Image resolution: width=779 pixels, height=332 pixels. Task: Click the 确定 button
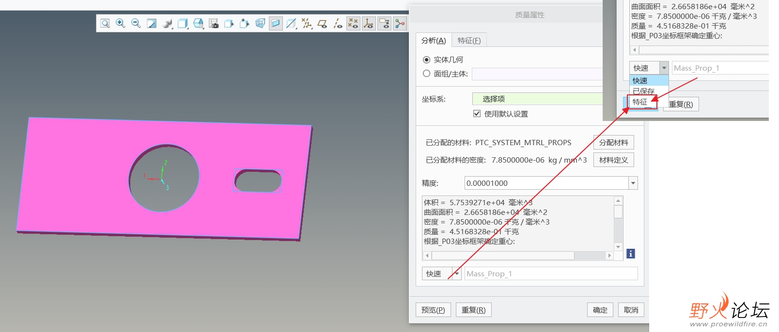(x=600, y=310)
